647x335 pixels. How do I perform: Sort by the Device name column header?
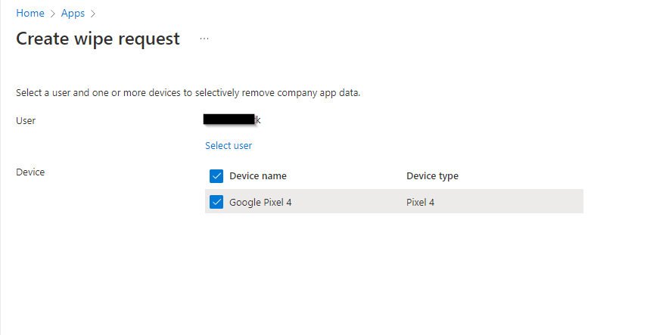(257, 176)
